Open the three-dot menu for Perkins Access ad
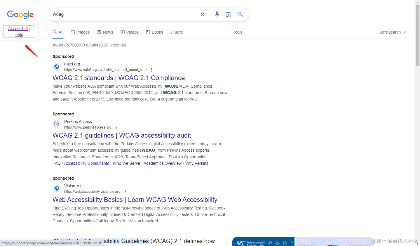The height and width of the screenshot is (246, 420). point(116,127)
